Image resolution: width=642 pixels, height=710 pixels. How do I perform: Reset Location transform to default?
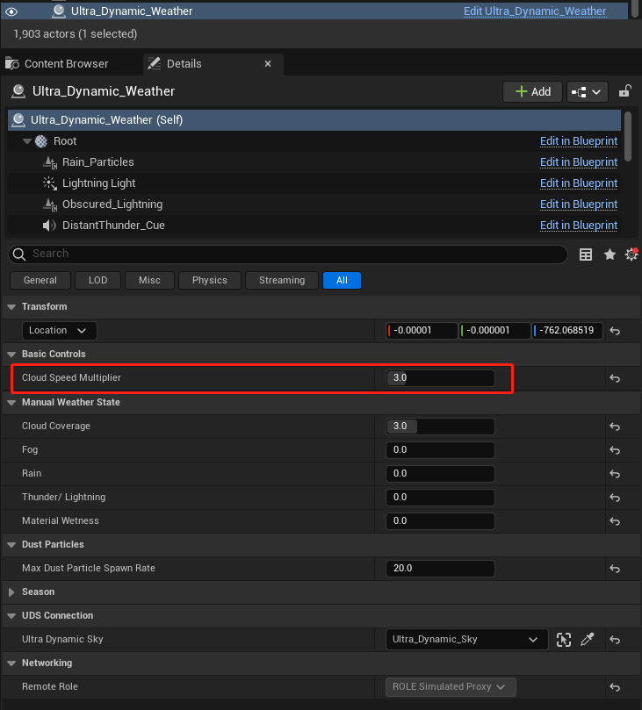(615, 331)
